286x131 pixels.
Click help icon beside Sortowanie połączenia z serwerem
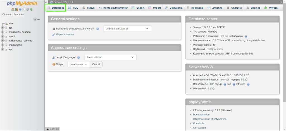(97, 29)
